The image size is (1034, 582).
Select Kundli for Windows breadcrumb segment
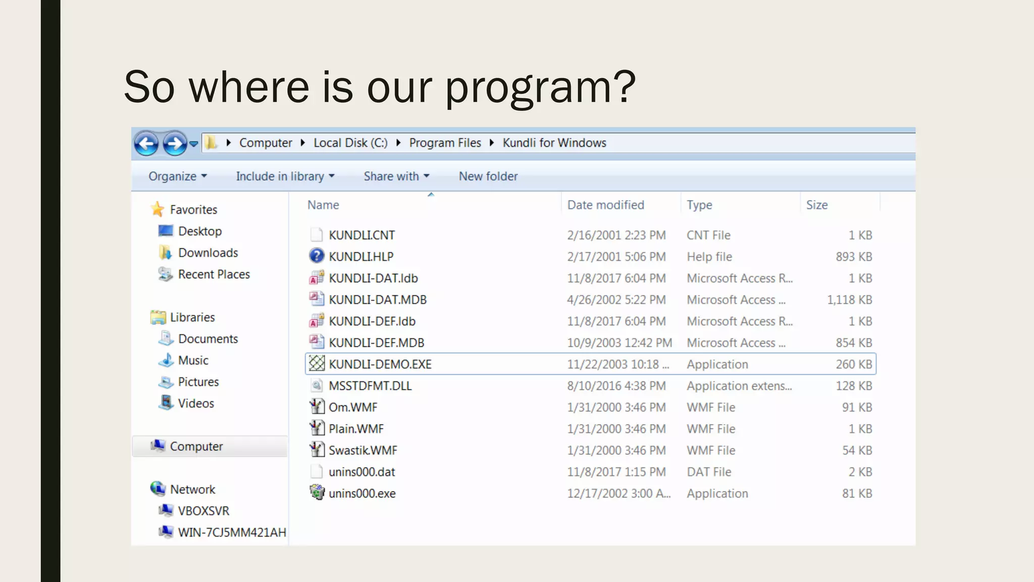point(554,143)
